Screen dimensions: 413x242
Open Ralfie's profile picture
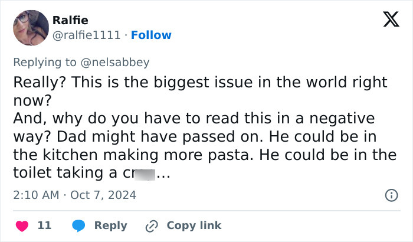click(30, 28)
